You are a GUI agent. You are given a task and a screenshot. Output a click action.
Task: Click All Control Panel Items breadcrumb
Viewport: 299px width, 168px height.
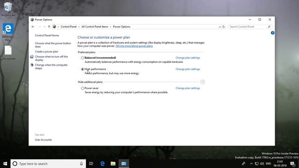pyautogui.click(x=95, y=27)
